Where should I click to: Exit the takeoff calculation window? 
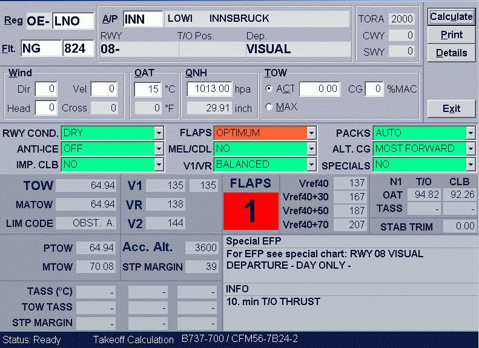coord(451,109)
